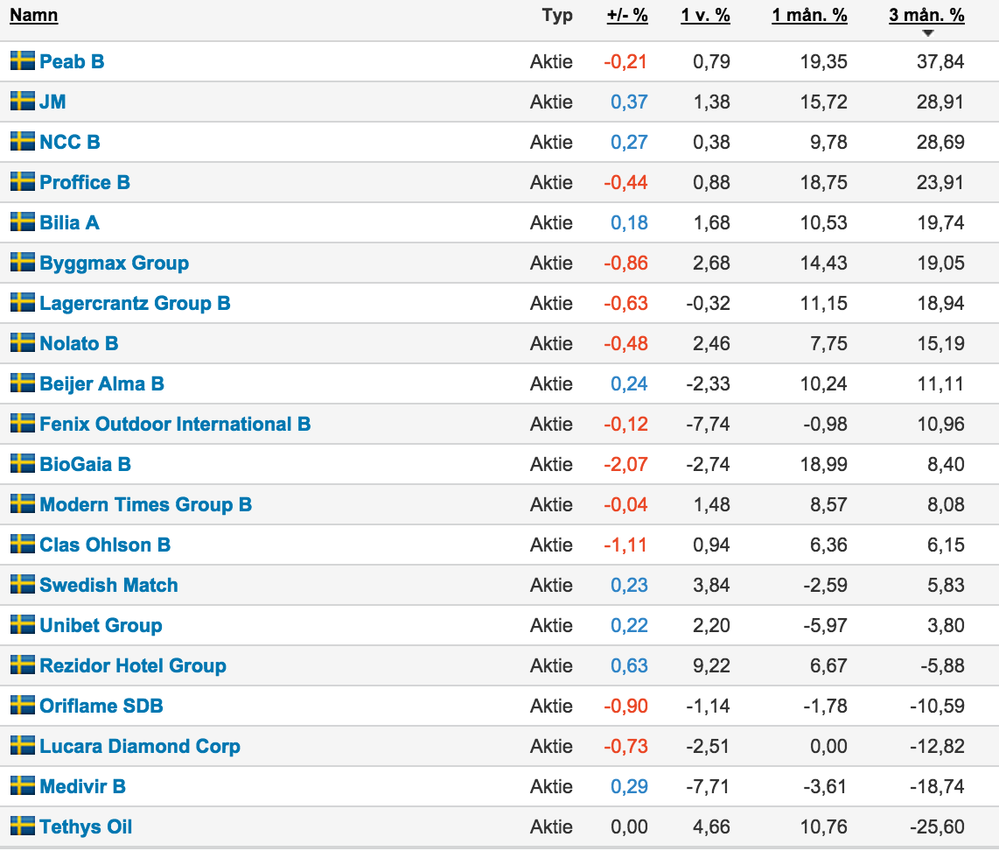Open the JM stock link

pyautogui.click(x=52, y=102)
